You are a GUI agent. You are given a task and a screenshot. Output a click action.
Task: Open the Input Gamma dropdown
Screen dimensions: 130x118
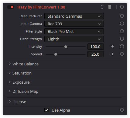click(x=74, y=24)
